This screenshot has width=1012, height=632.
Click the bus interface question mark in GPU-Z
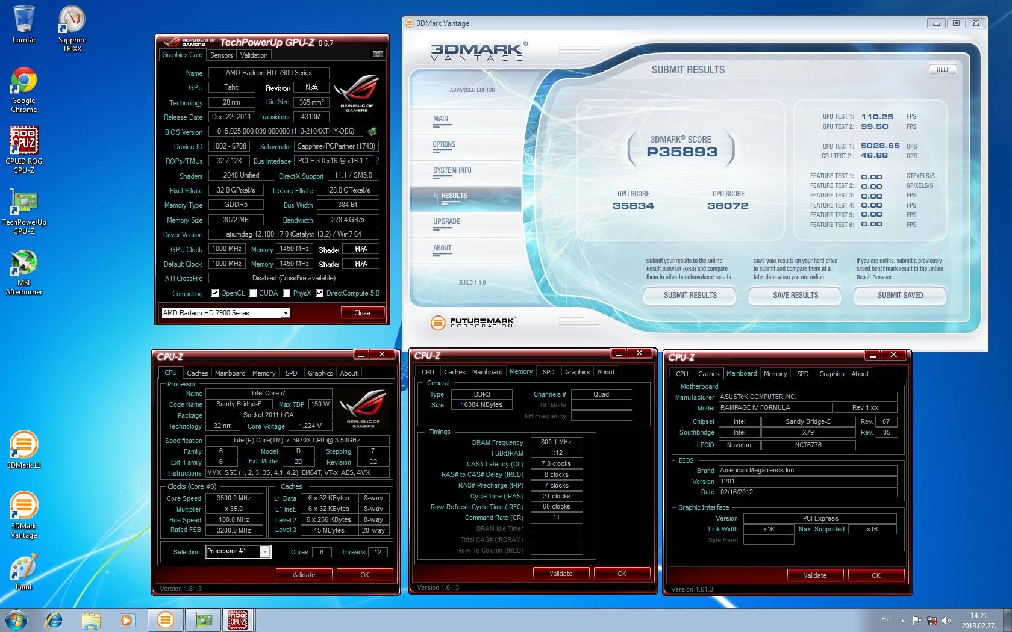pyautogui.click(x=377, y=161)
